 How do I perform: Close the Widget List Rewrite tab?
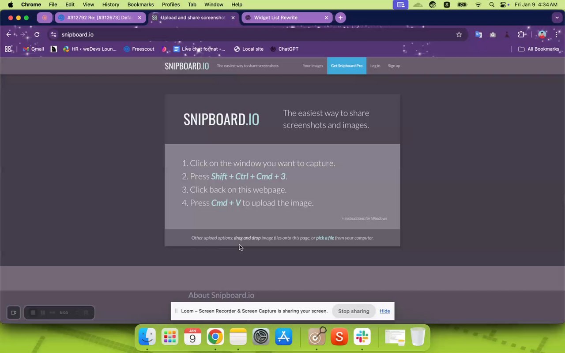coord(327,18)
